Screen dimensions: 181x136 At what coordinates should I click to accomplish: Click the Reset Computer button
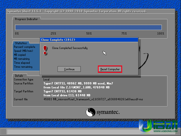110,69
